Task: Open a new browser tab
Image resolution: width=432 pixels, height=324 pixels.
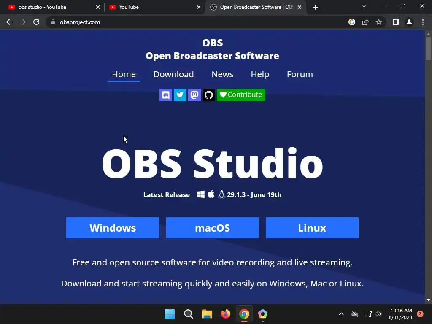Action: [x=316, y=7]
